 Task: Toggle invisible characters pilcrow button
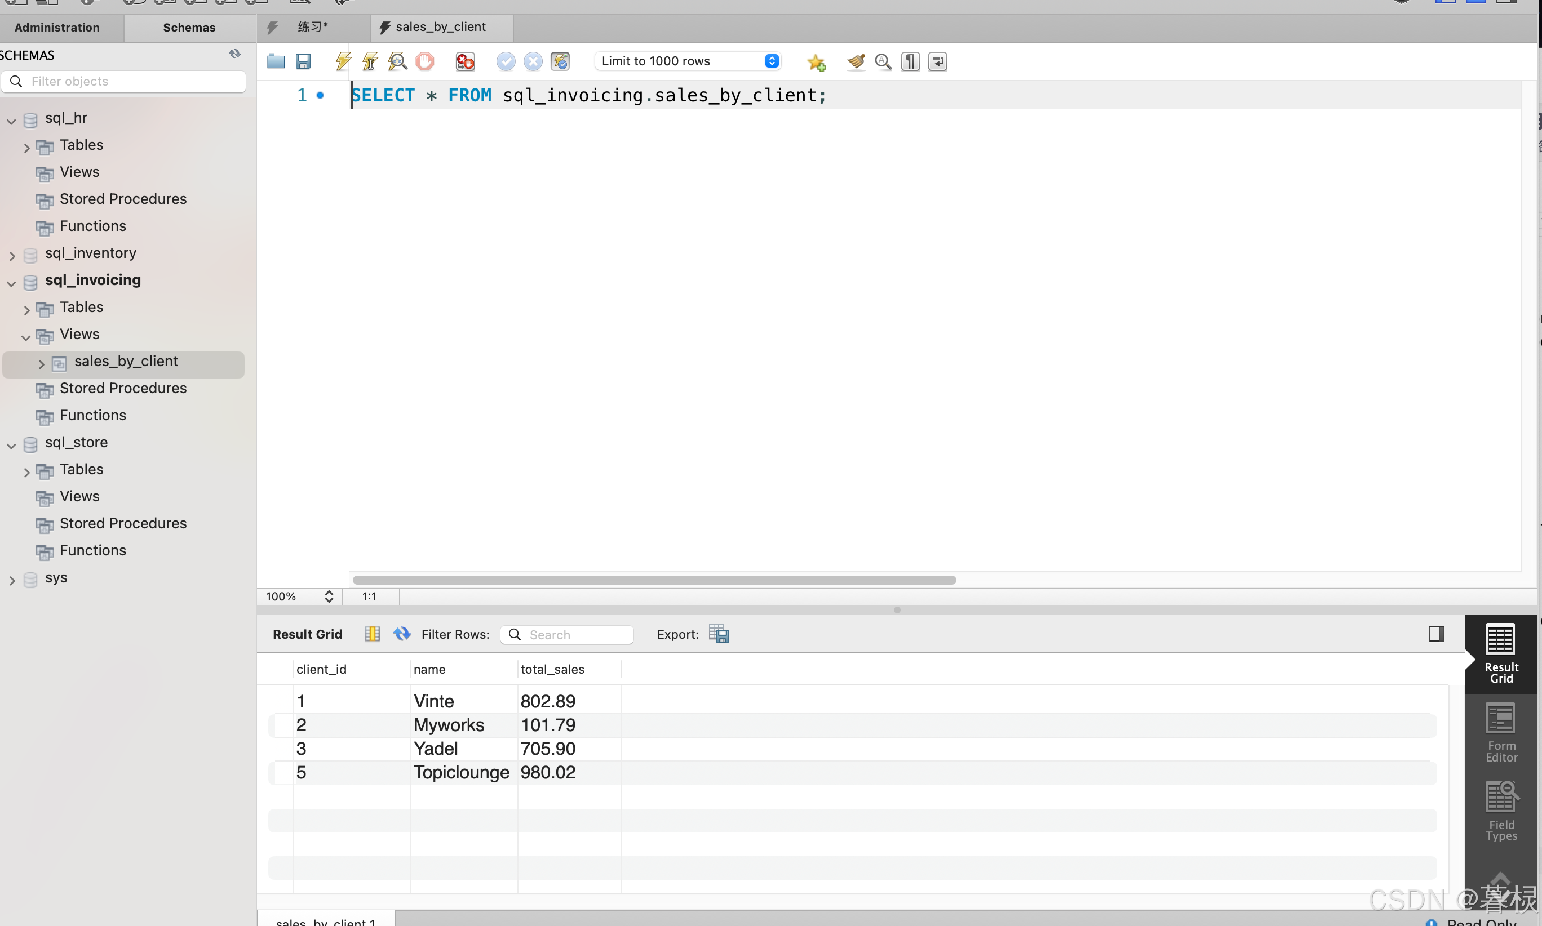910,61
